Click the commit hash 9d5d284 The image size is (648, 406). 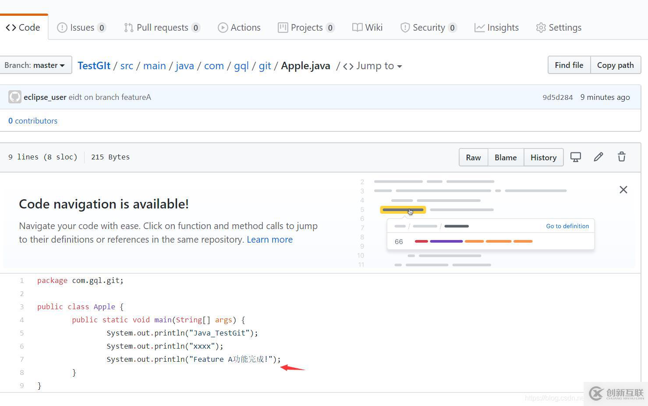coord(557,97)
